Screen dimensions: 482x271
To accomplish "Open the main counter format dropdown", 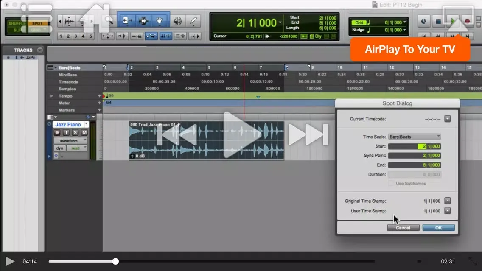I will [x=280, y=22].
